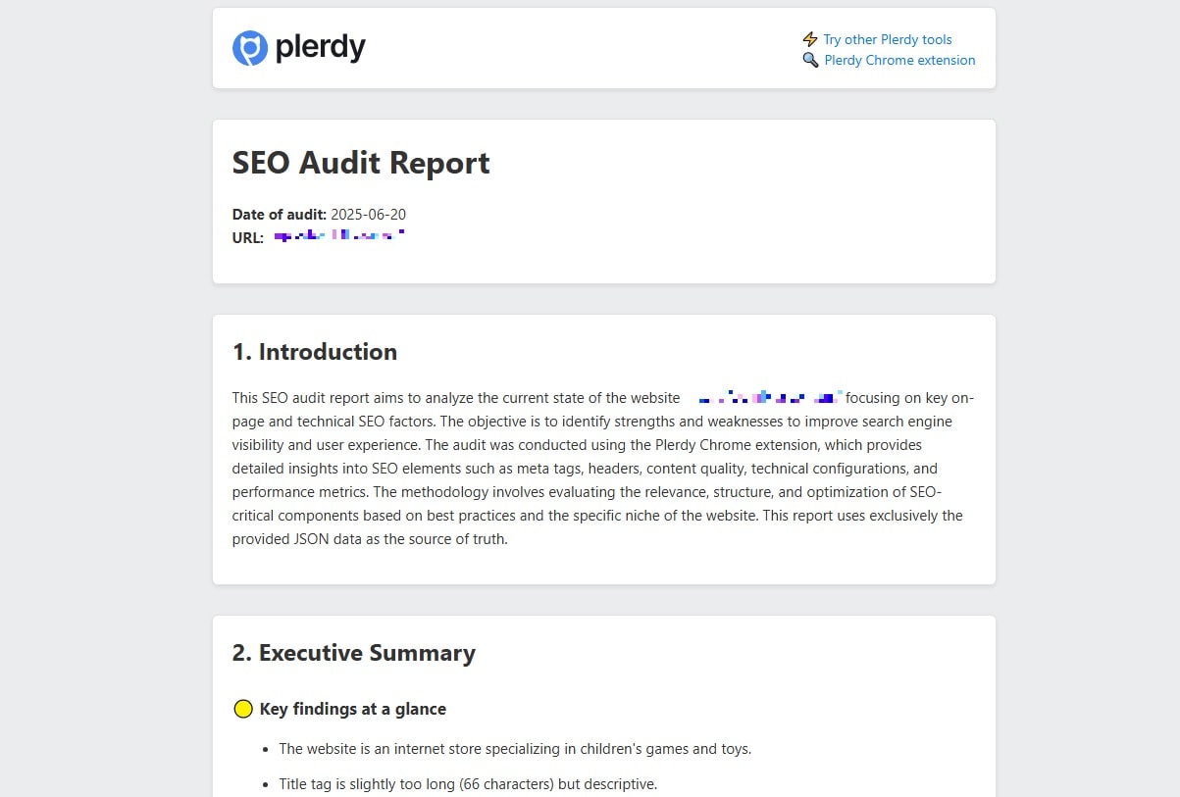Click the redacted website URL value
This screenshot has width=1180, height=797.
338,235
